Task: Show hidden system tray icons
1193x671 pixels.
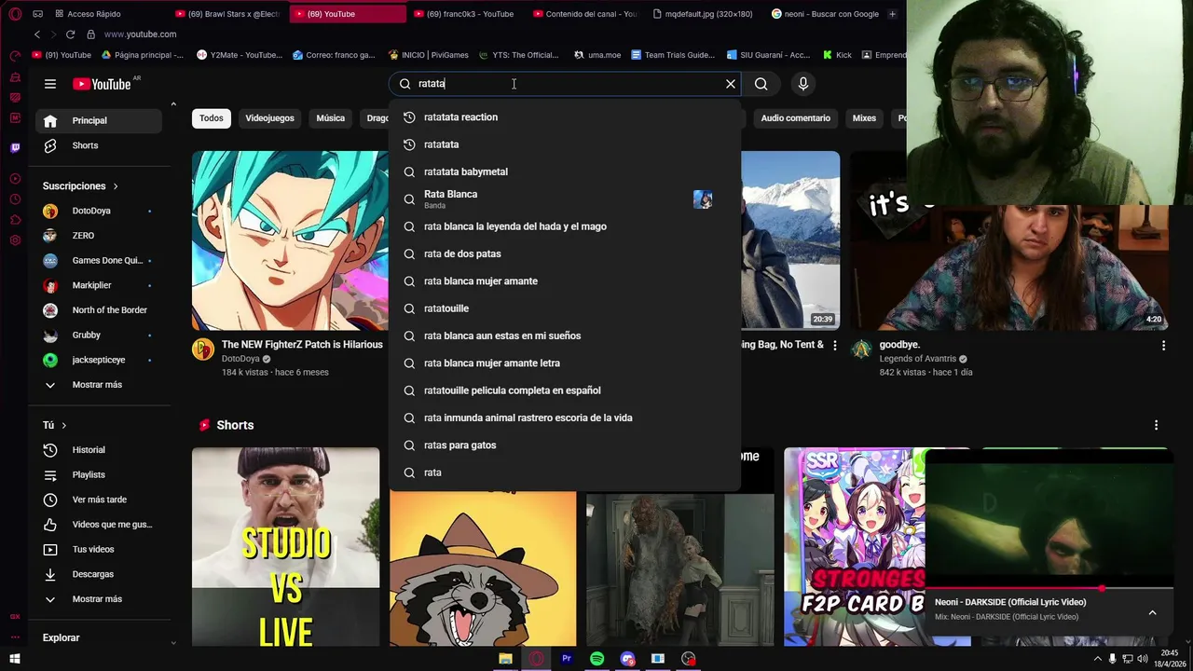Action: click(x=1097, y=659)
